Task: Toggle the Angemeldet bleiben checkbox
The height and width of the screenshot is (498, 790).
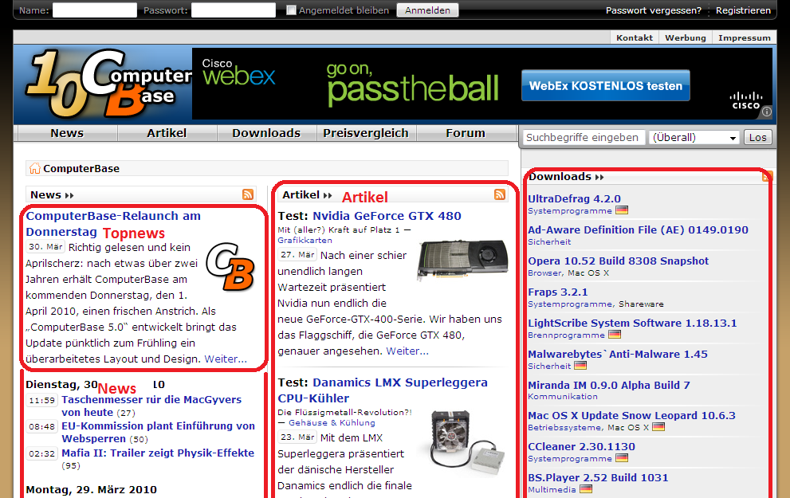Action: point(291,10)
